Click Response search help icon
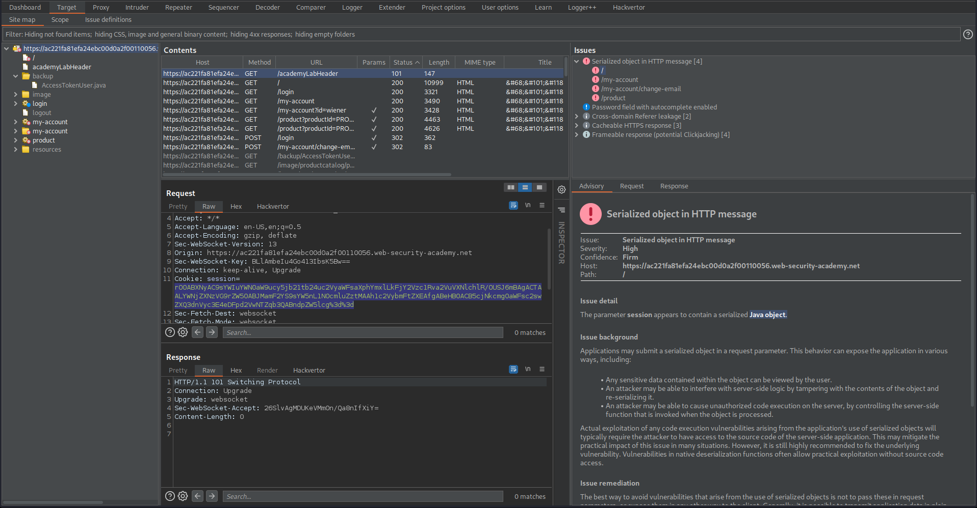 click(x=170, y=496)
